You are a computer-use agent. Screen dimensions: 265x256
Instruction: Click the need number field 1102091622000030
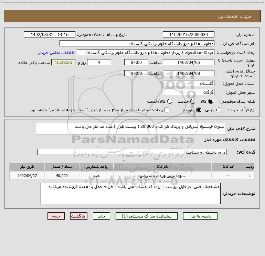coord(189,35)
